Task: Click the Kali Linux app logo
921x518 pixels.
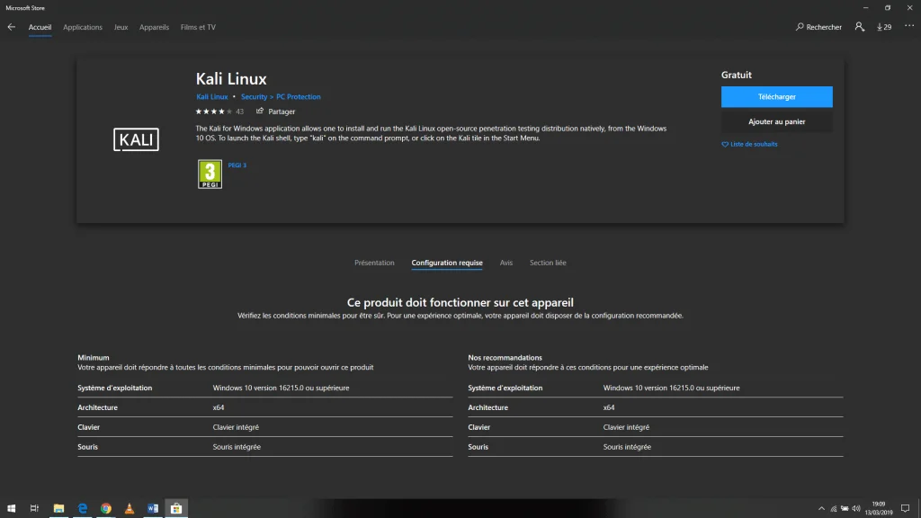Action: [136, 139]
